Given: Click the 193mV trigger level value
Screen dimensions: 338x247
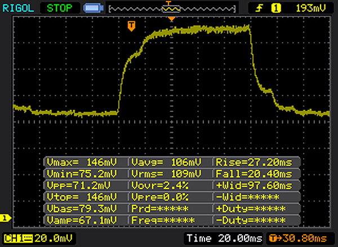Looking at the screenshot, I should [x=310, y=8].
